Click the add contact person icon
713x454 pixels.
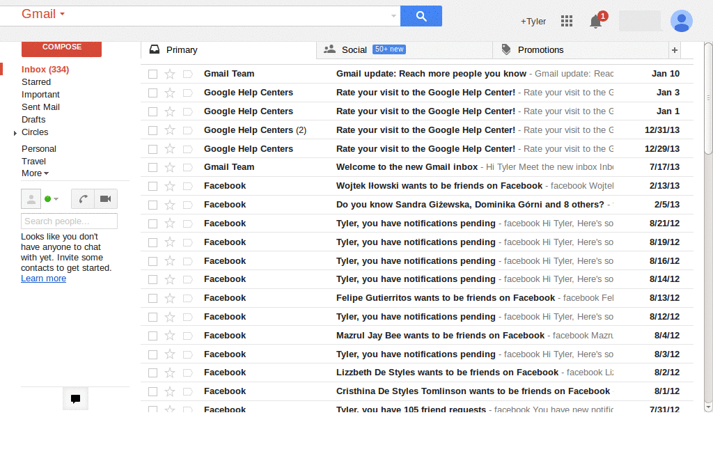pyautogui.click(x=31, y=198)
